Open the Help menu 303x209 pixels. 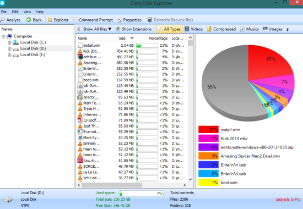(40, 12)
